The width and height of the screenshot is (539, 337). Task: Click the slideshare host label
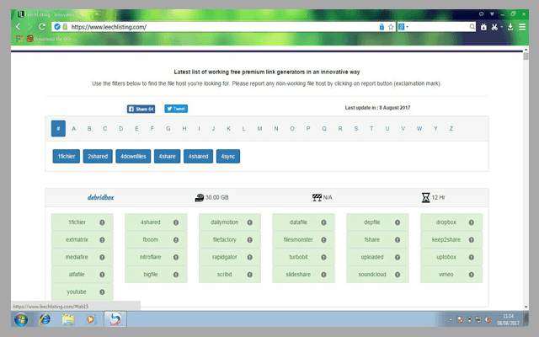tap(298, 275)
